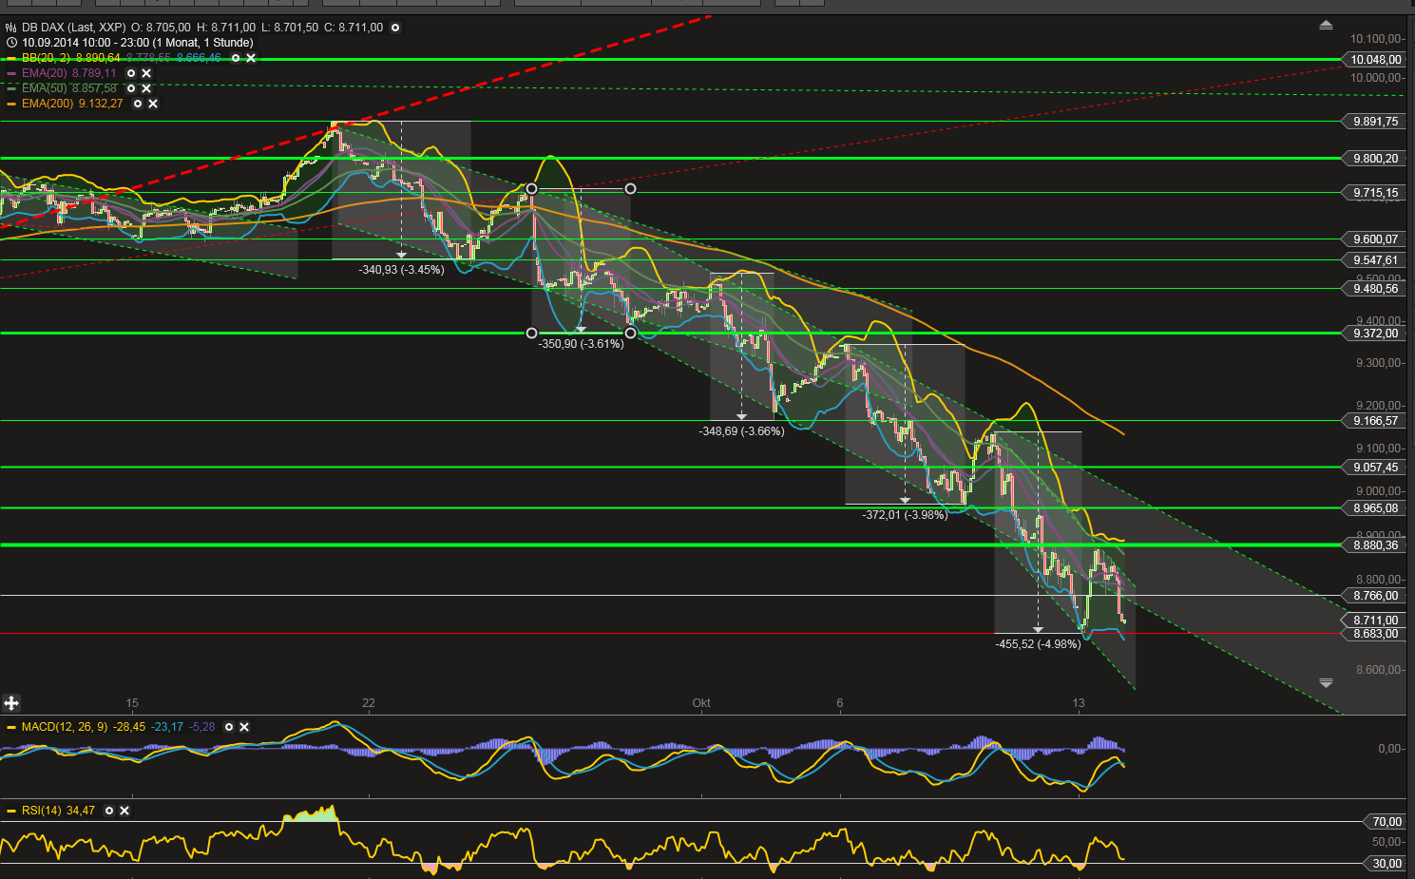Click the four-arrow move icon on the chart
The height and width of the screenshot is (879, 1415).
click(x=11, y=703)
